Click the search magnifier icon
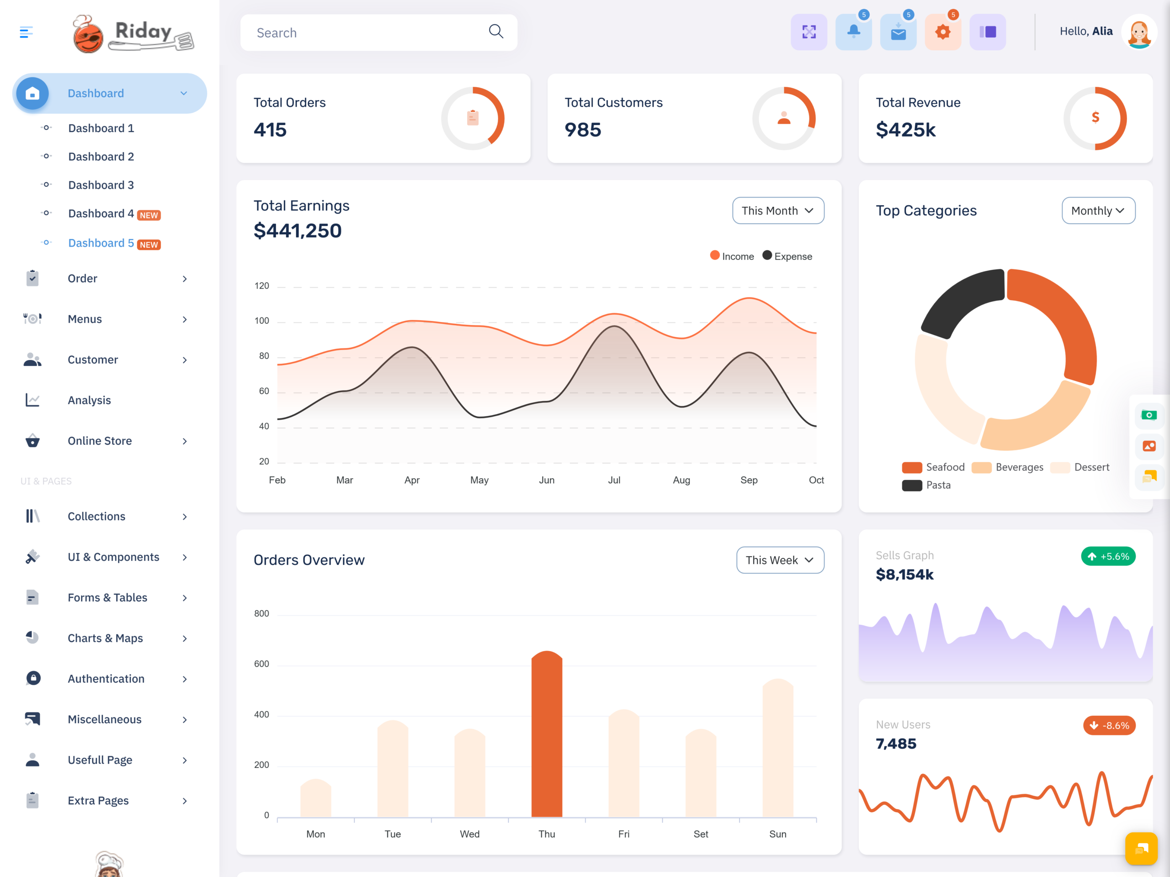 pyautogui.click(x=495, y=32)
